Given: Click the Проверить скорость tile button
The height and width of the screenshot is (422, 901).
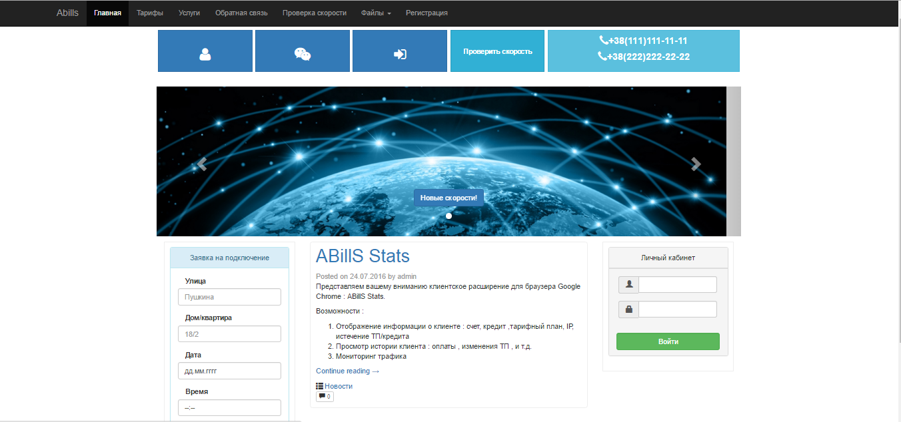Looking at the screenshot, I should (497, 51).
